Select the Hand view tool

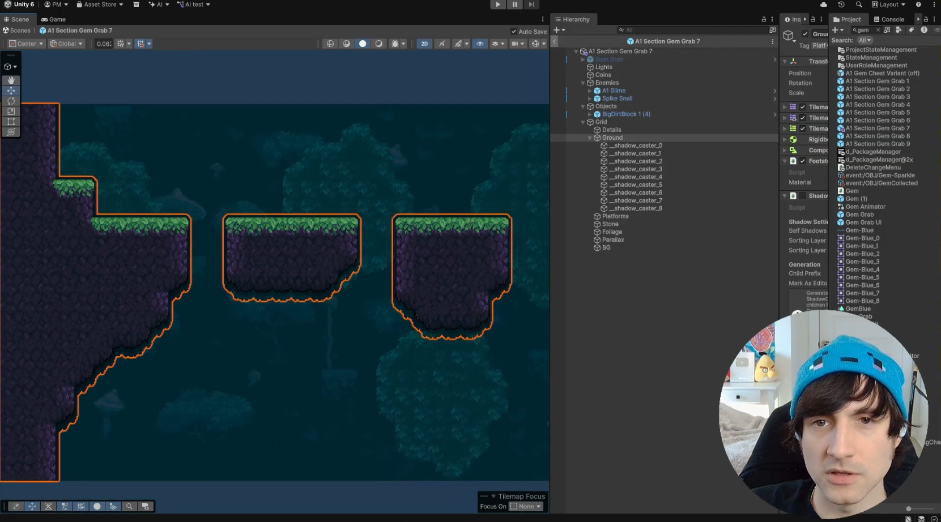(x=11, y=80)
